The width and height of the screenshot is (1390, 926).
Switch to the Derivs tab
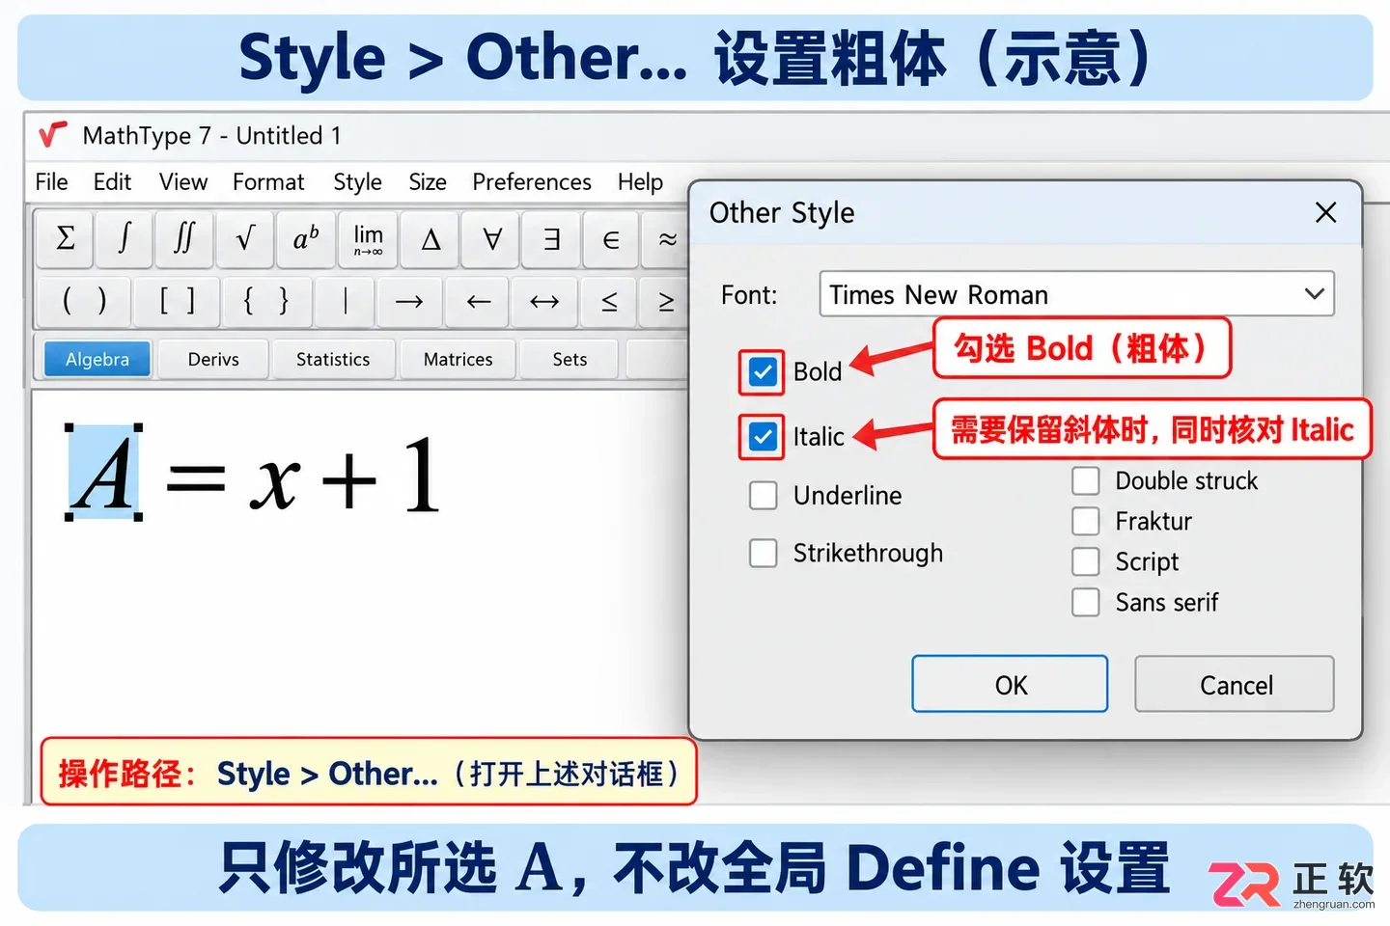point(213,359)
